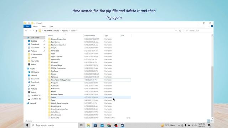Open the Customize Quick Access Toolbar dropdown
Image resolution: width=228 pixels, height=128 pixels.
[x=35, y=23]
